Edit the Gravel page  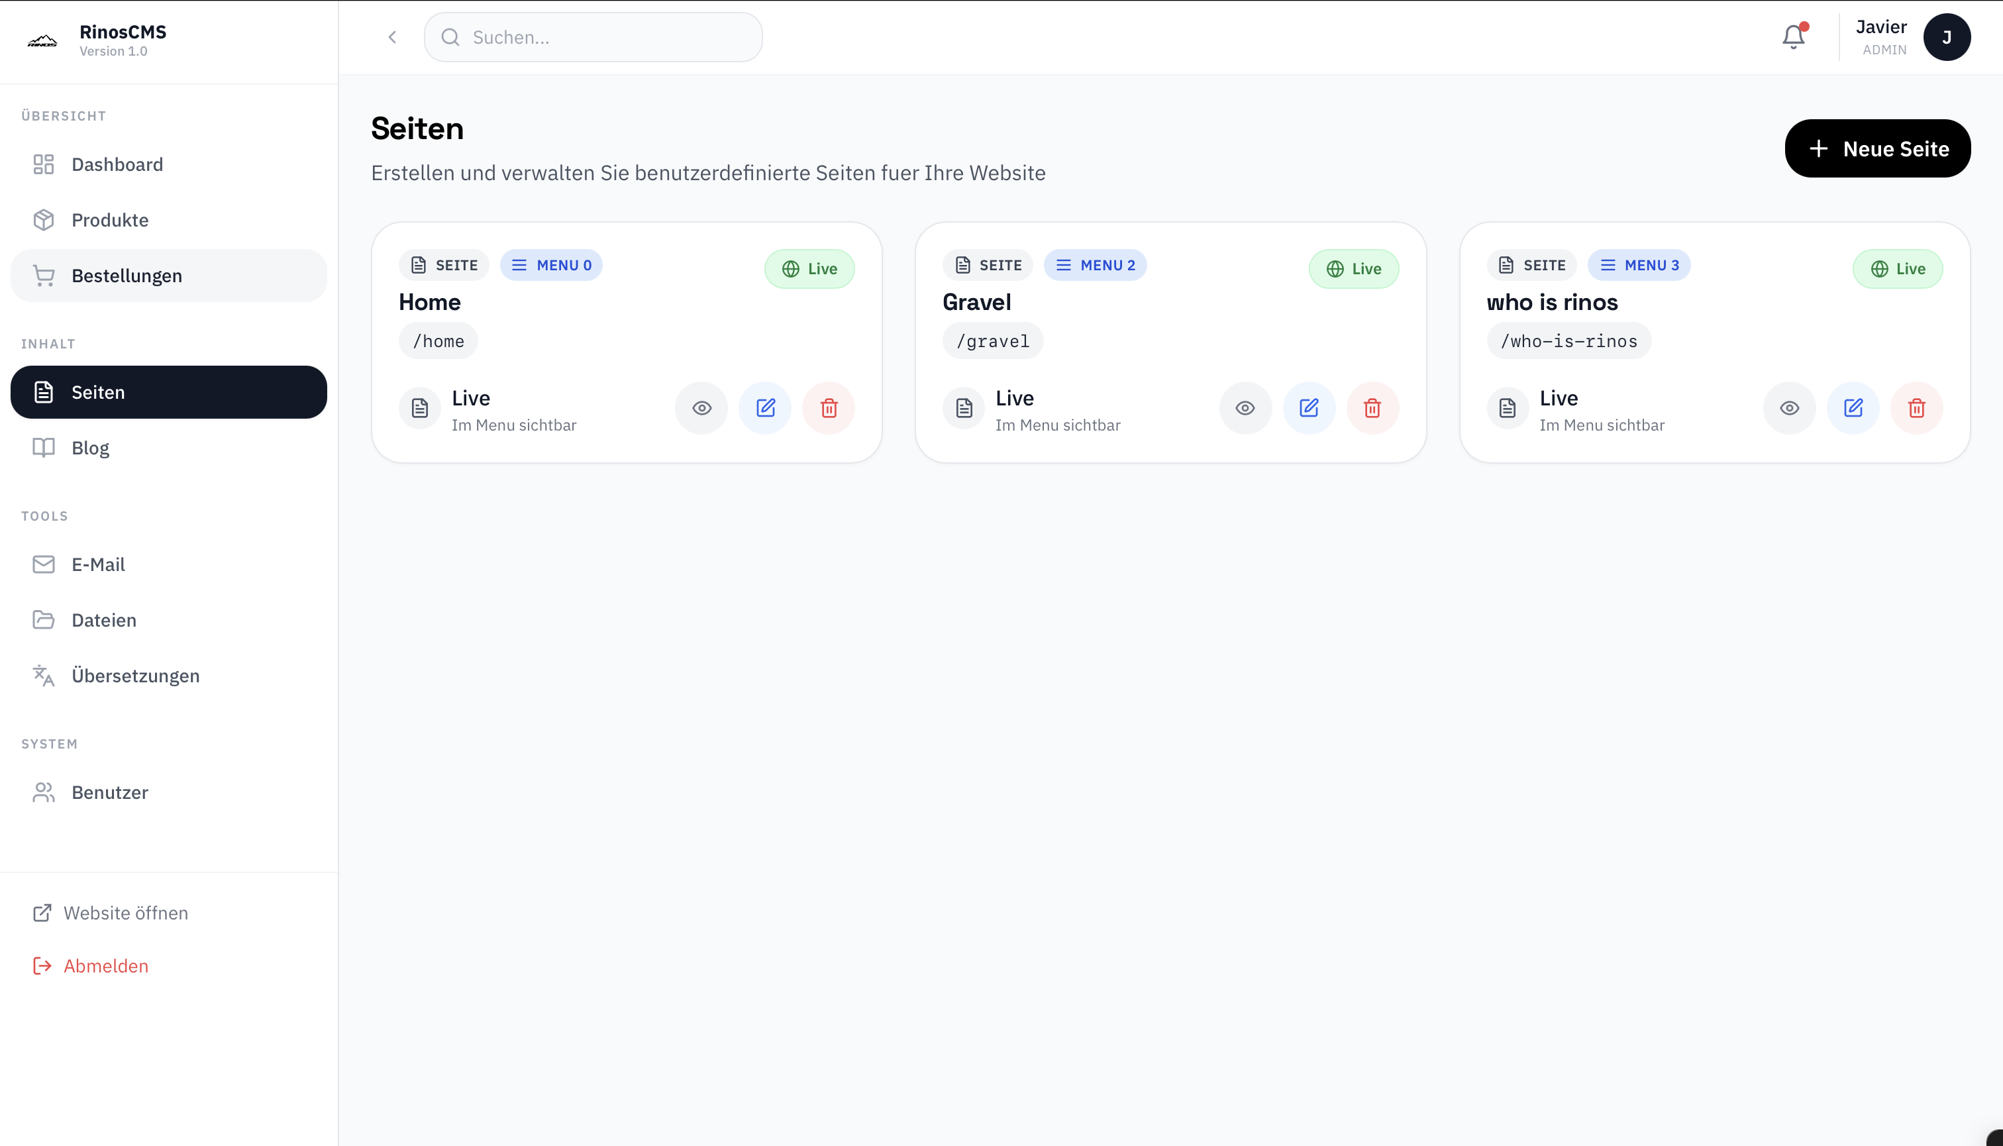(x=1309, y=407)
